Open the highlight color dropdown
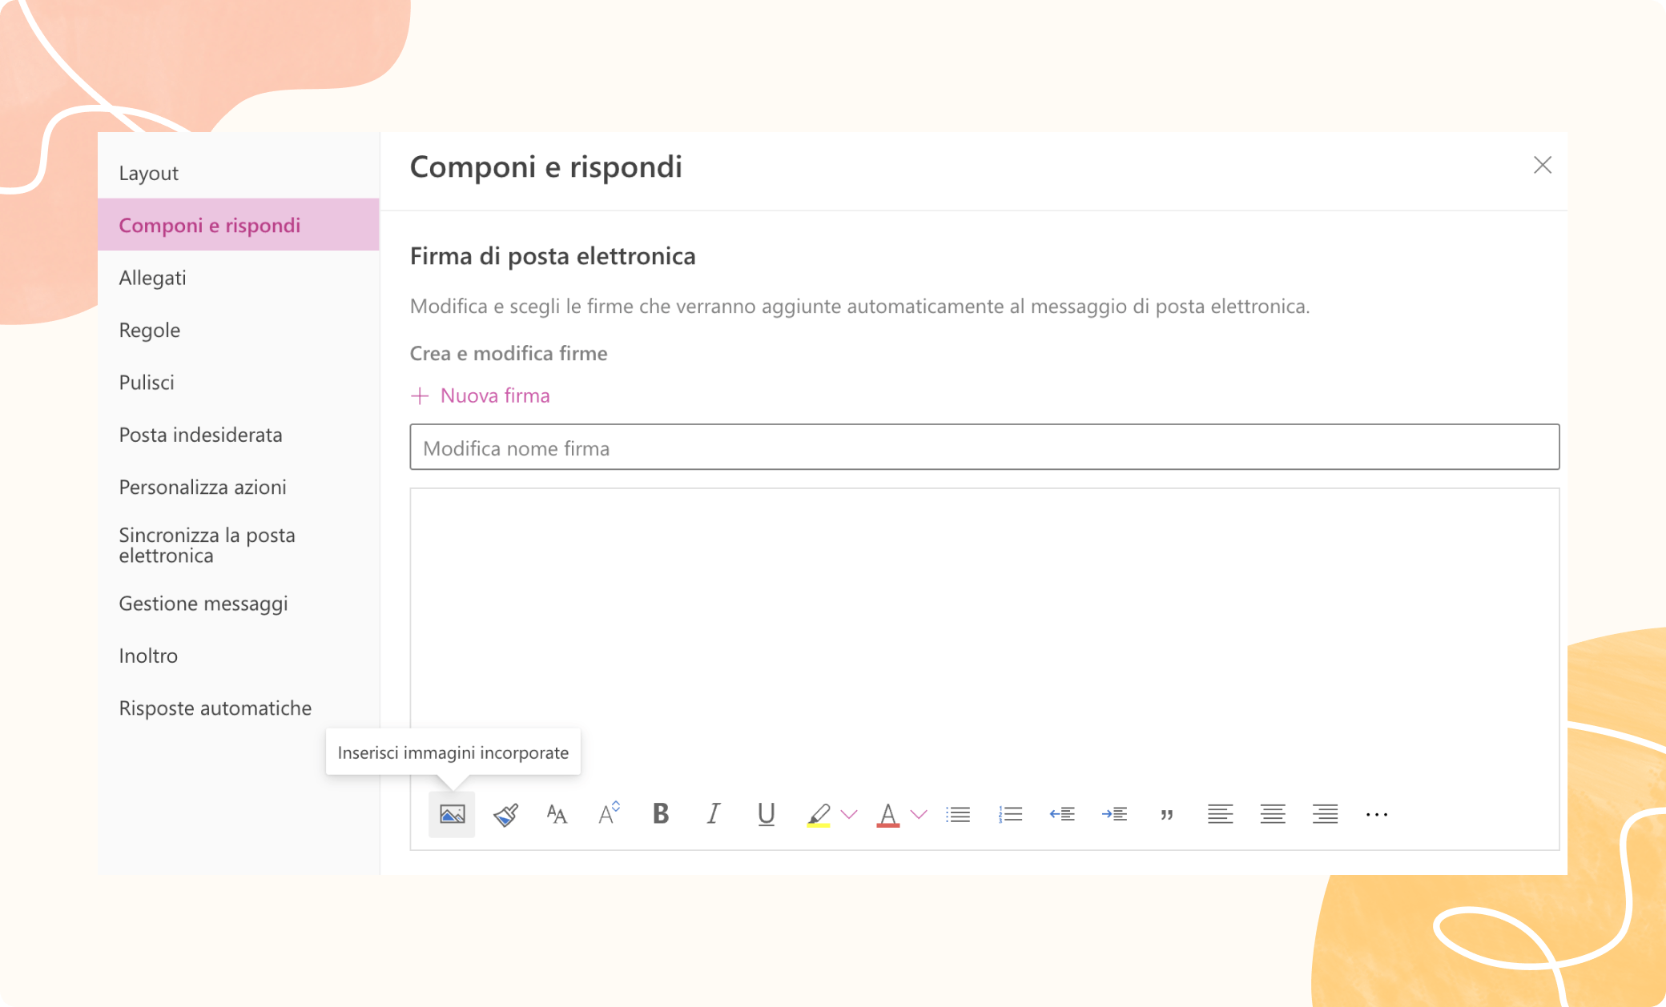The height and width of the screenshot is (1007, 1666). (x=849, y=814)
